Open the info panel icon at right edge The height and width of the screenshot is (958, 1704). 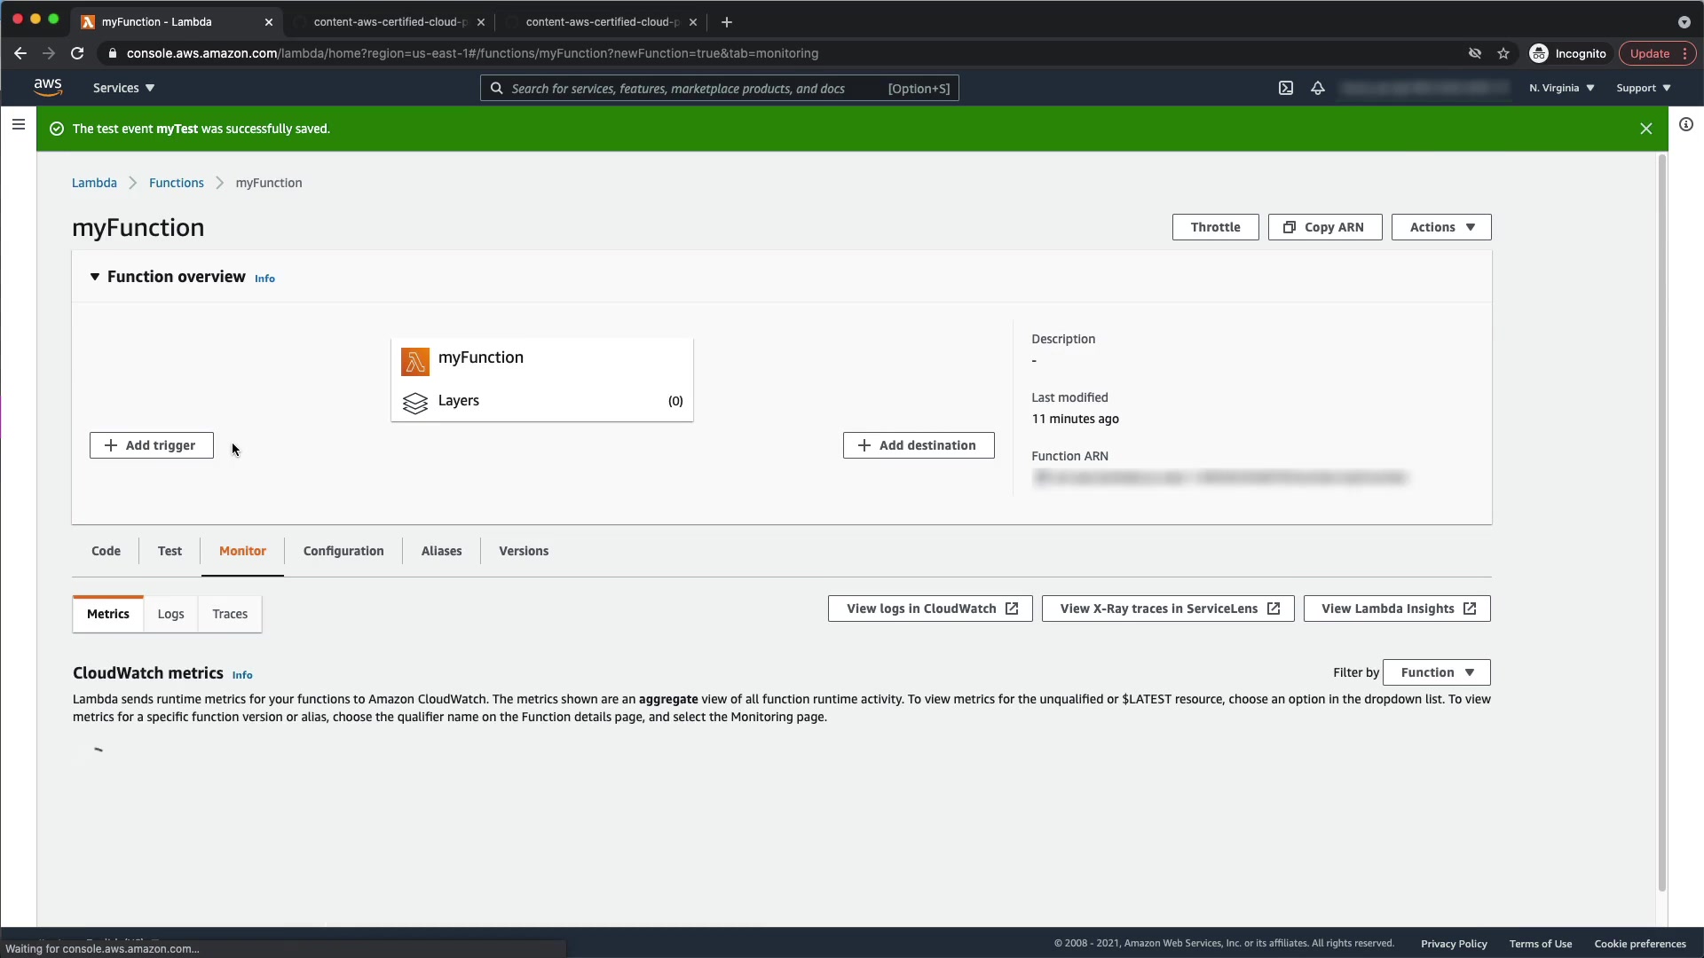tap(1686, 125)
